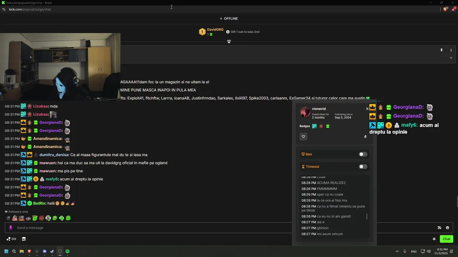Image resolution: width=458 pixels, height=257 pixels.
Task: Click dumitru_denisa username in chat
Action: [54, 155]
